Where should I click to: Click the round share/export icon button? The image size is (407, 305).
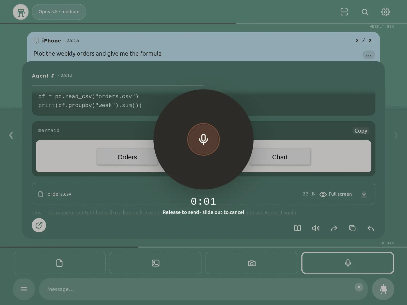(39, 225)
